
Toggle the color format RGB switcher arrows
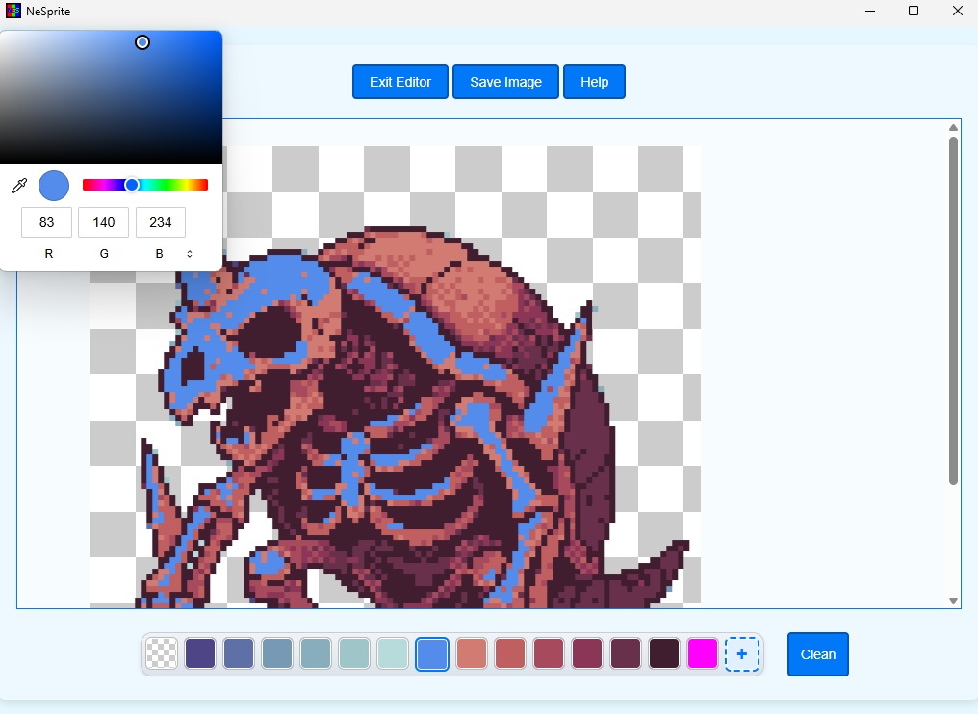pos(190,254)
